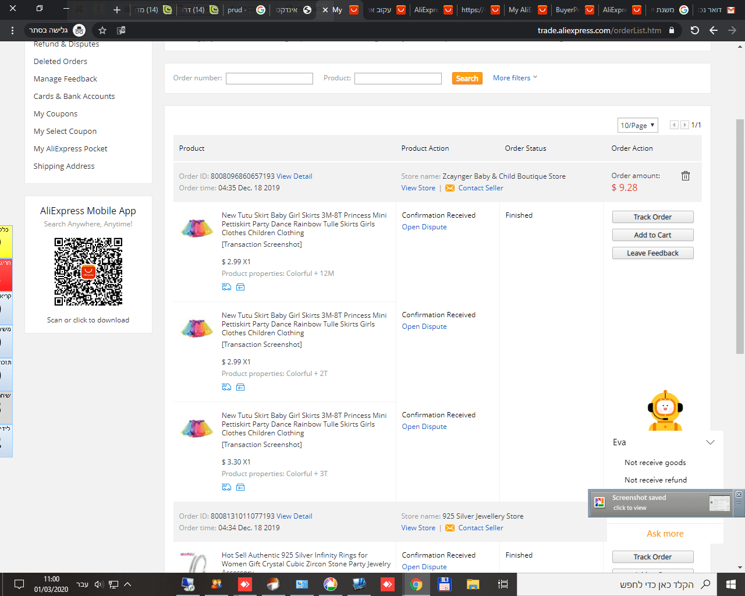Click the AliExpress app QR code

point(88,272)
